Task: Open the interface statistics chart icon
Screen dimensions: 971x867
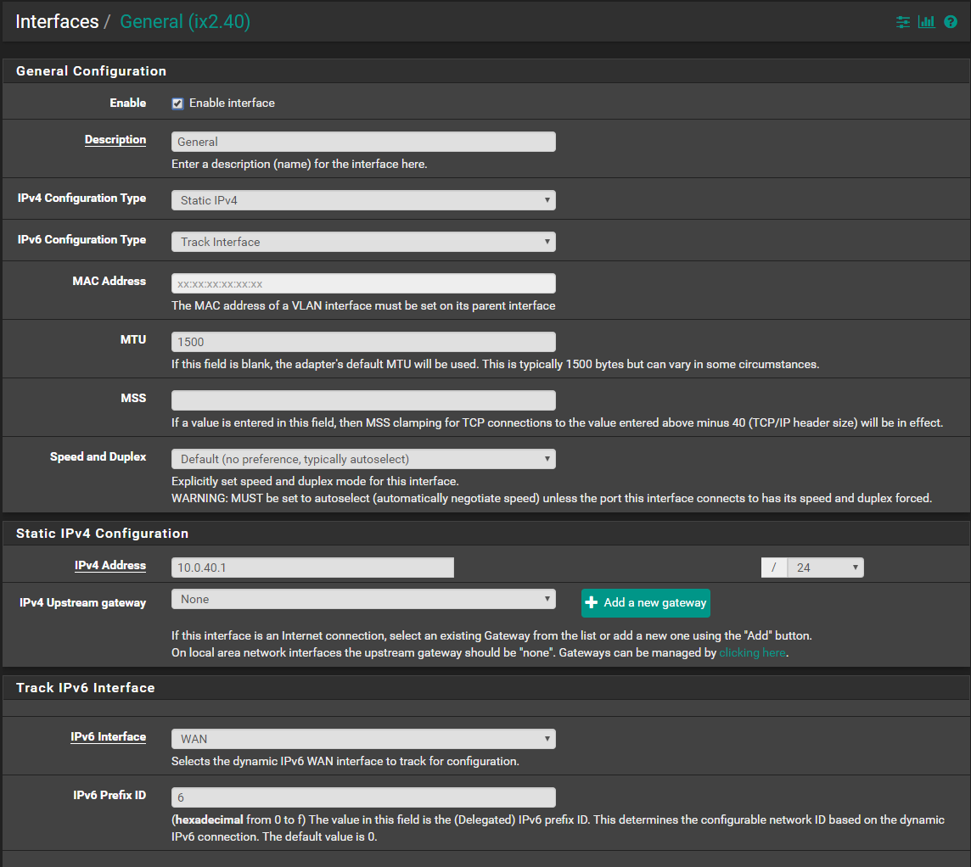Action: point(926,22)
